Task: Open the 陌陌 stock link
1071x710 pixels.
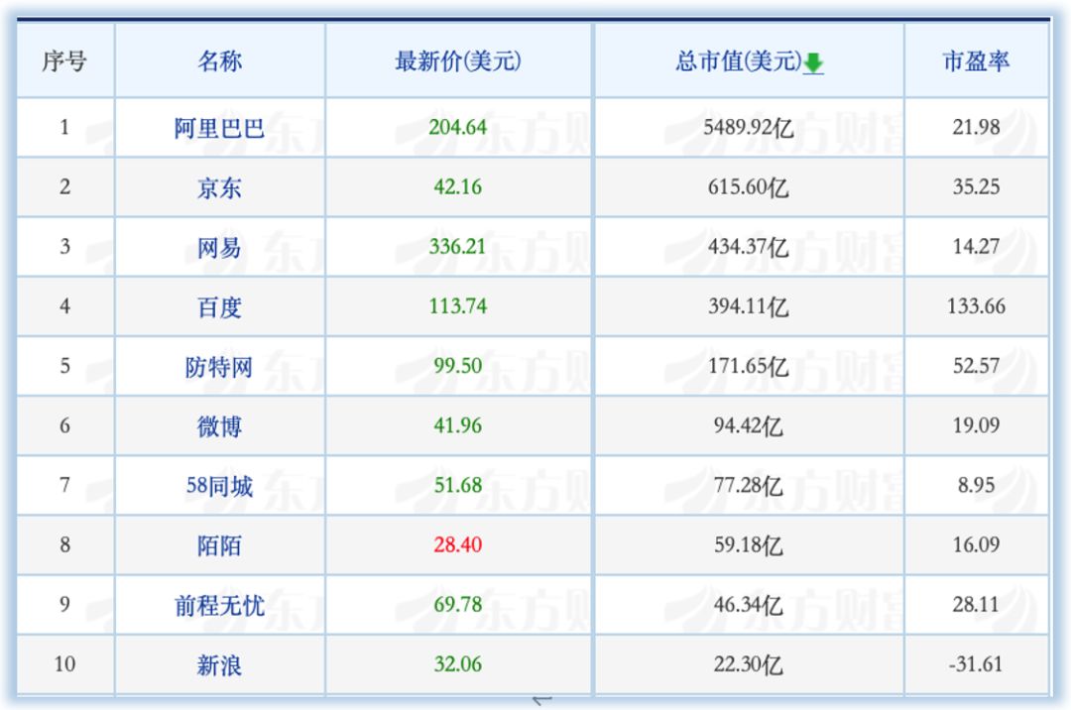Action: [219, 545]
